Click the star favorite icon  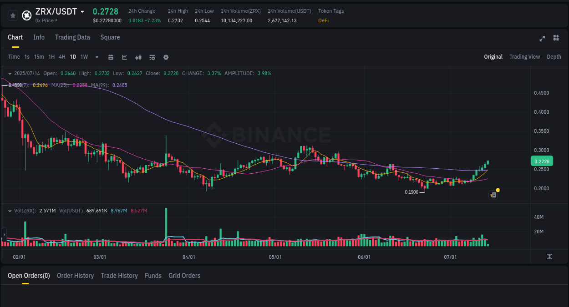13,15
